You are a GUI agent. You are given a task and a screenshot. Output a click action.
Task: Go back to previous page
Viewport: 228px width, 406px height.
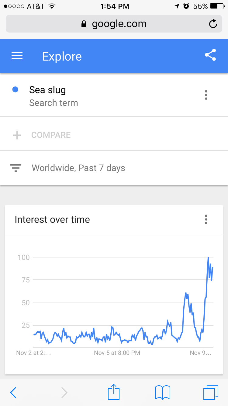[13, 393]
